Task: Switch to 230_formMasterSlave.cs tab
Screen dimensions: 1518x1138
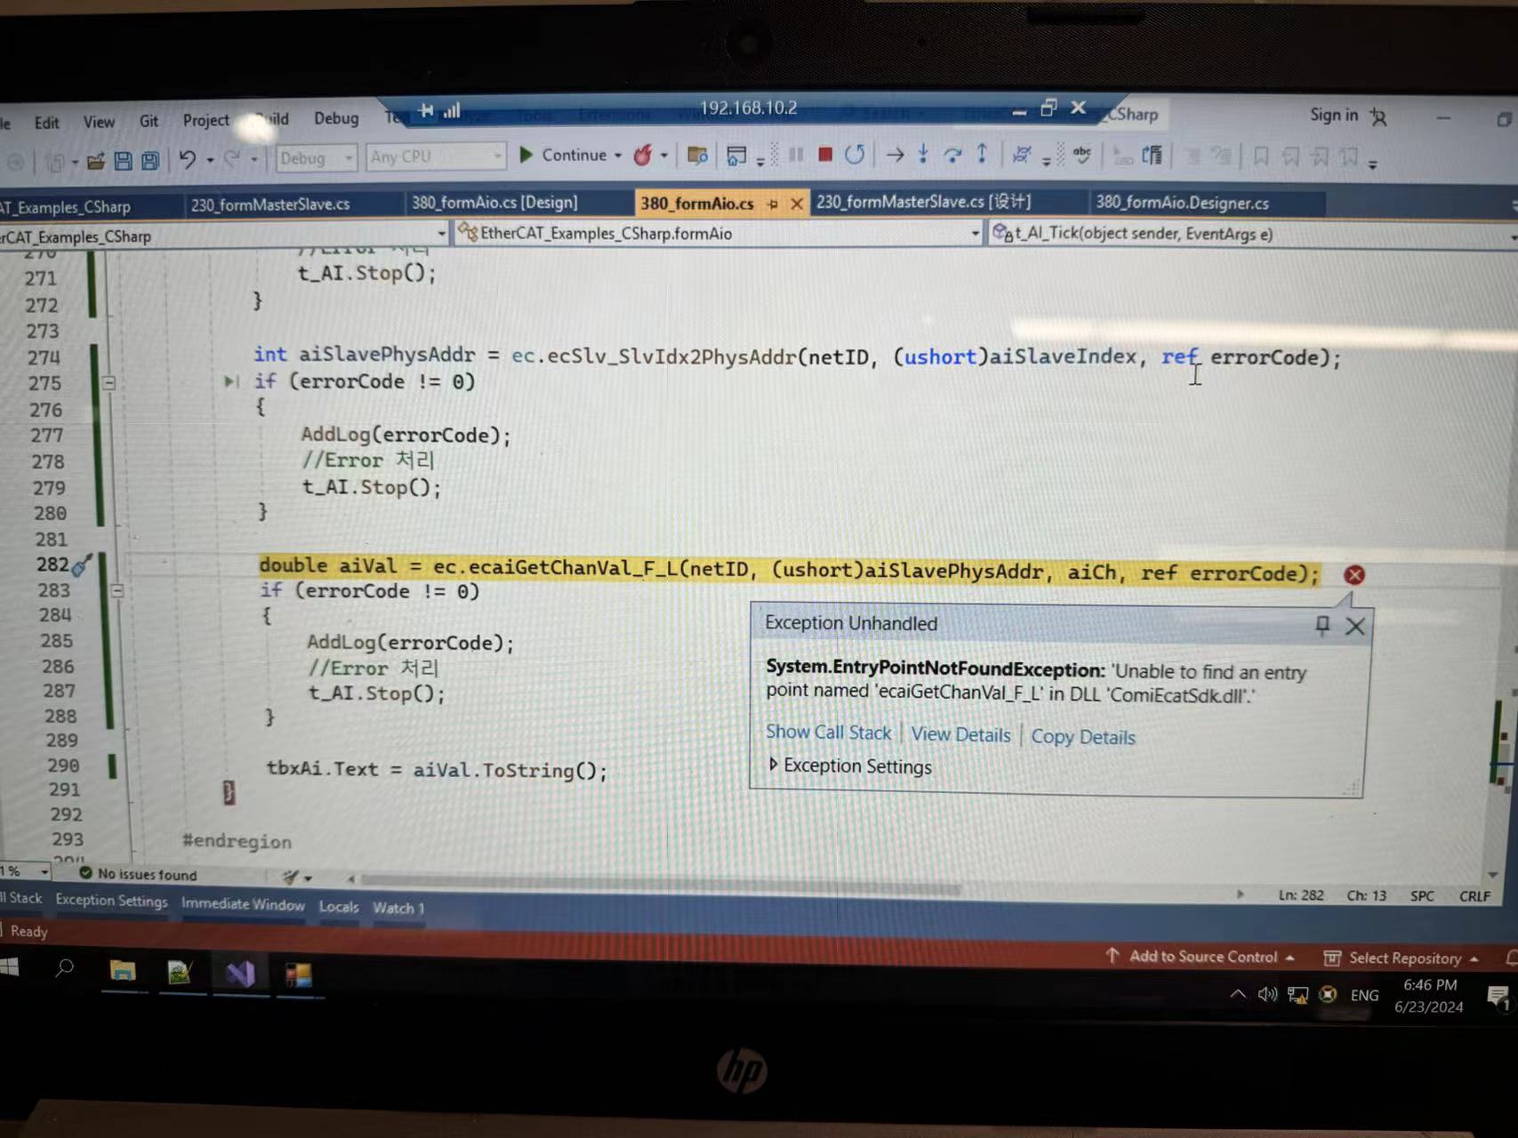Action: tap(270, 204)
